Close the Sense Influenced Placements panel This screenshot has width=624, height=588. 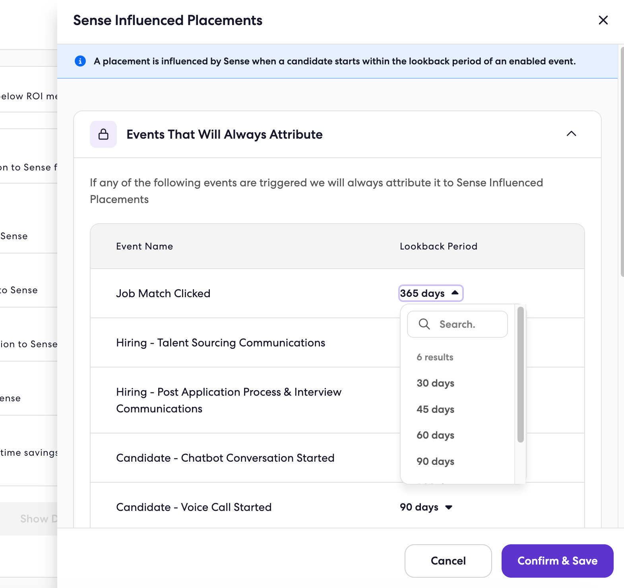603,20
